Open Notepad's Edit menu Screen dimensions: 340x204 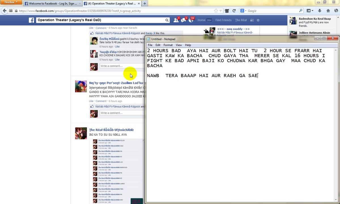tap(158, 45)
